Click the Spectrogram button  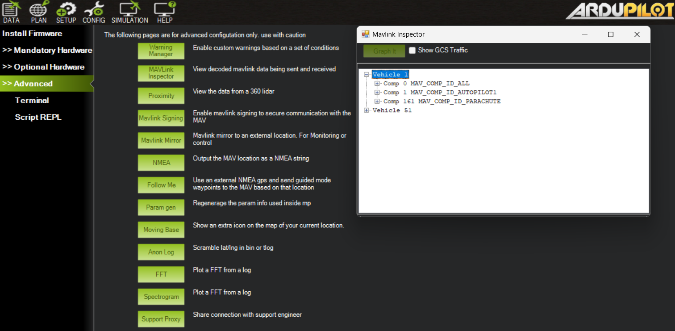point(161,297)
